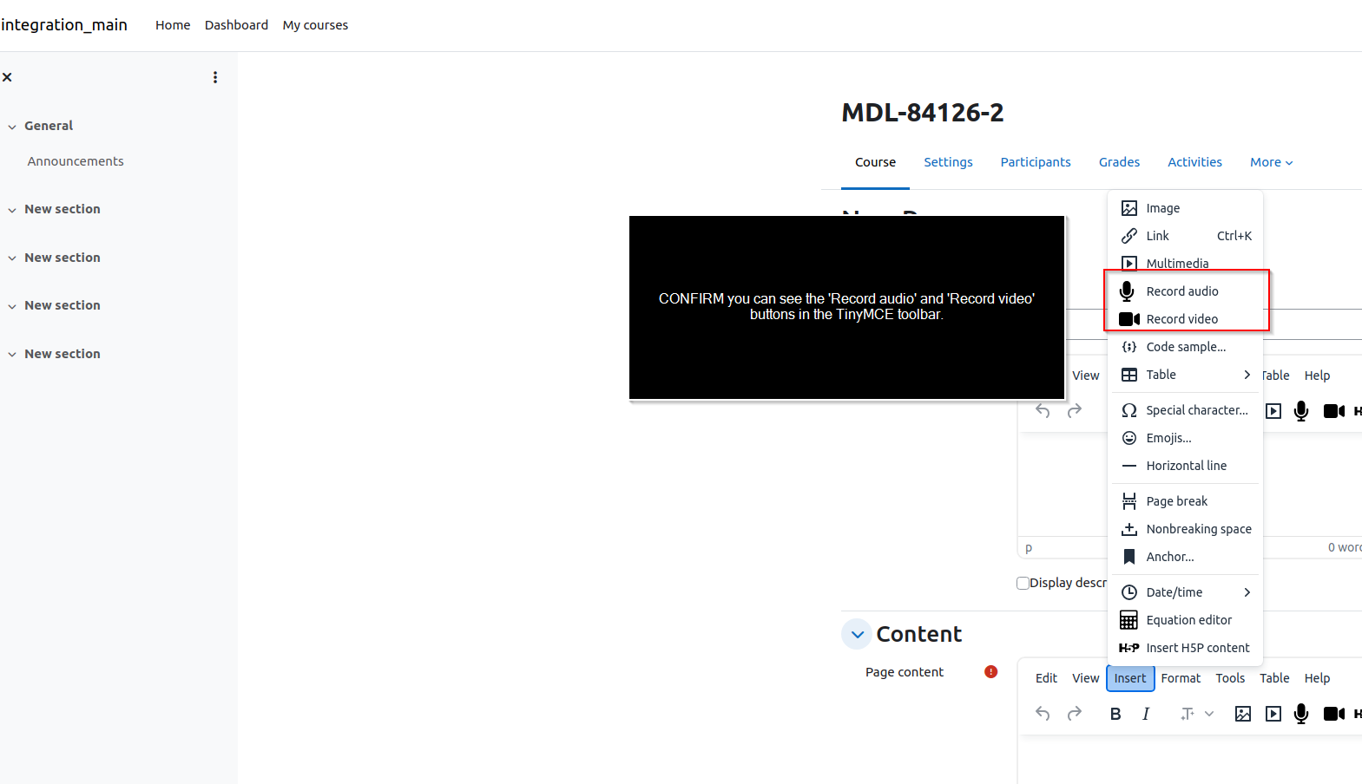
Task: Open View menu in description editor
Action: click(x=1085, y=376)
